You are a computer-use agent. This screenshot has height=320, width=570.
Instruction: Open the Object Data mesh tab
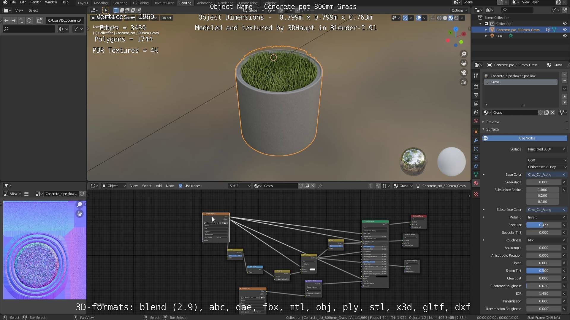(476, 175)
